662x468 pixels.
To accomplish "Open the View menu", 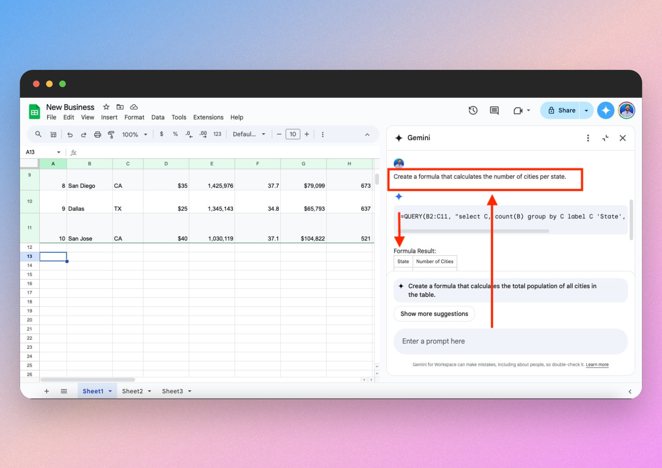I will tap(88, 117).
